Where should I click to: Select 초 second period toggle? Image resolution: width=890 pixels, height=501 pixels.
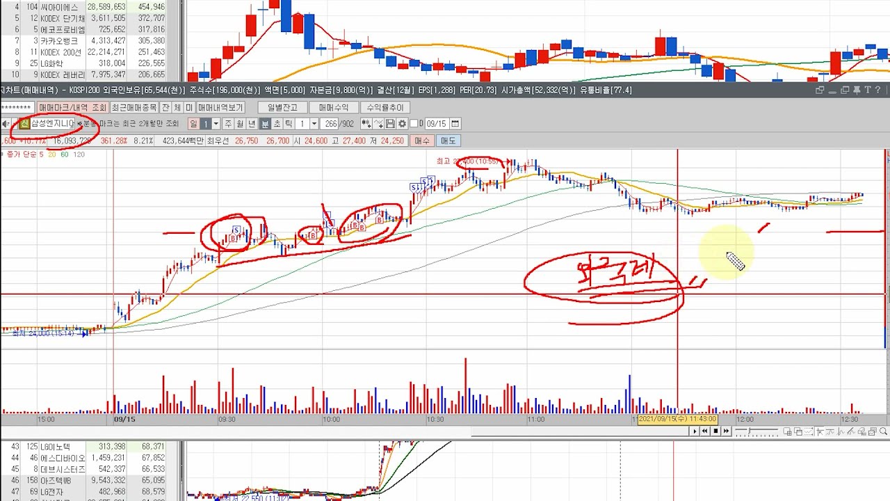tap(276, 123)
